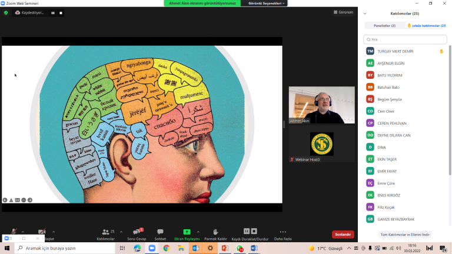Select participant GAMZE BEYAZBAYRAK
Image resolution: width=452 pixels, height=254 pixels.
click(x=405, y=219)
